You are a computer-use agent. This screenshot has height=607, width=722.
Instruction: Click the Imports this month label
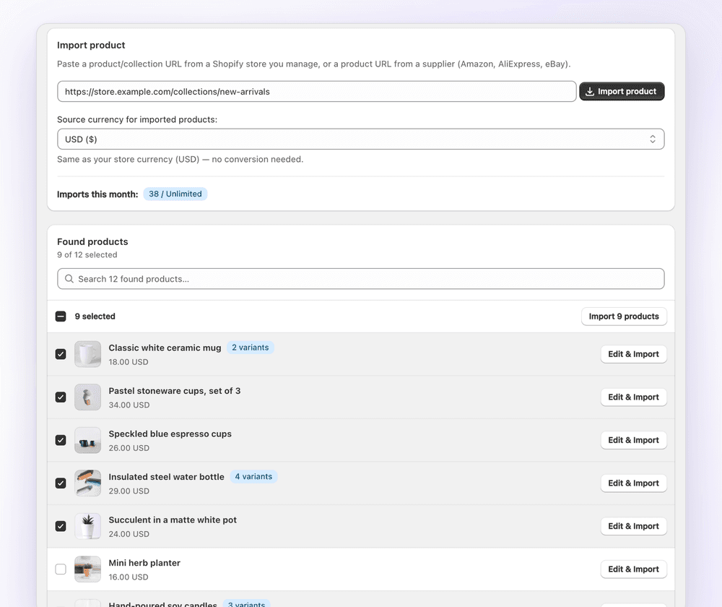pos(97,194)
